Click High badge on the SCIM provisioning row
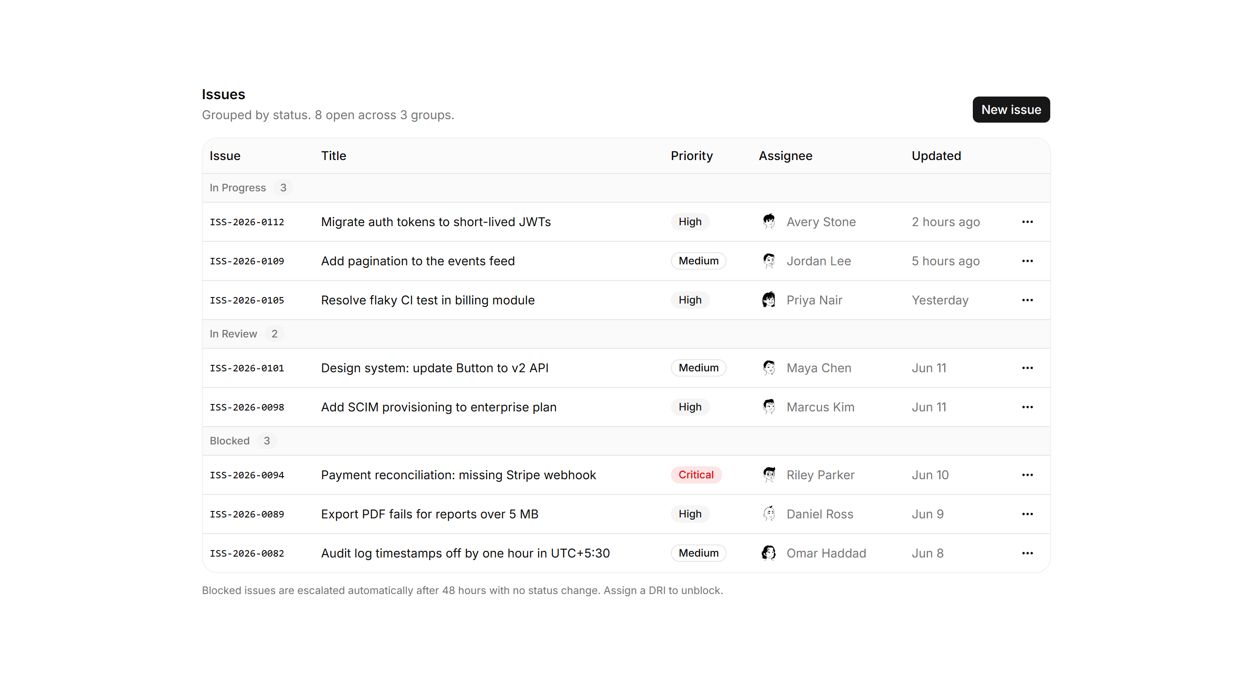The height and width of the screenshot is (681, 1253). pyautogui.click(x=690, y=407)
